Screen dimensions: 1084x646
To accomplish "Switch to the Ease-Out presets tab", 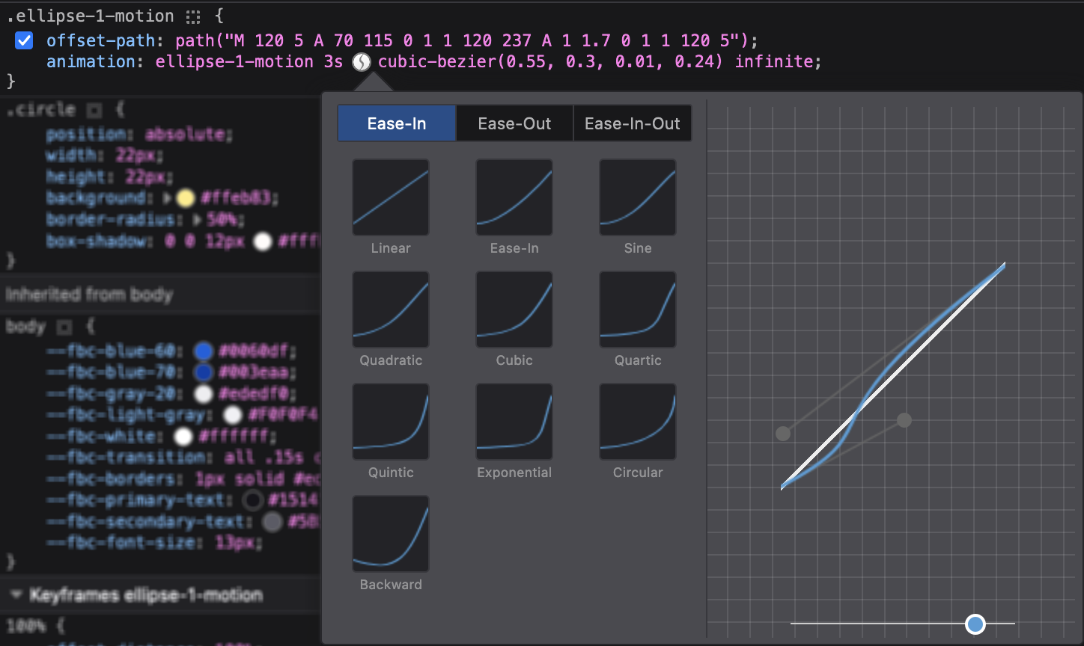I will coord(514,123).
